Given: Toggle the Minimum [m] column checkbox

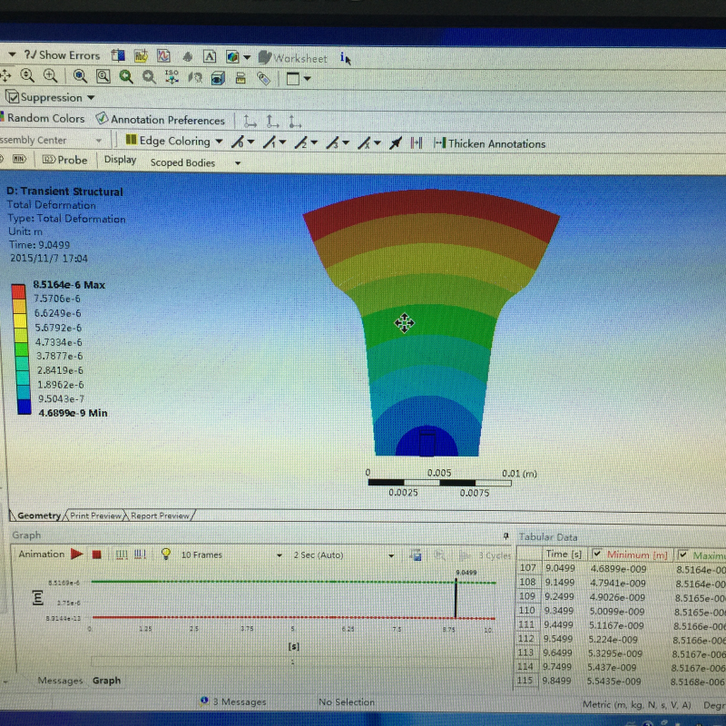Looking at the screenshot, I should click(597, 554).
